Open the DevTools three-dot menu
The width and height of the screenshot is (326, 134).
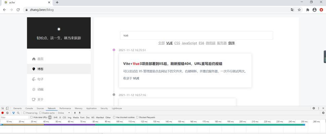pos(319,108)
